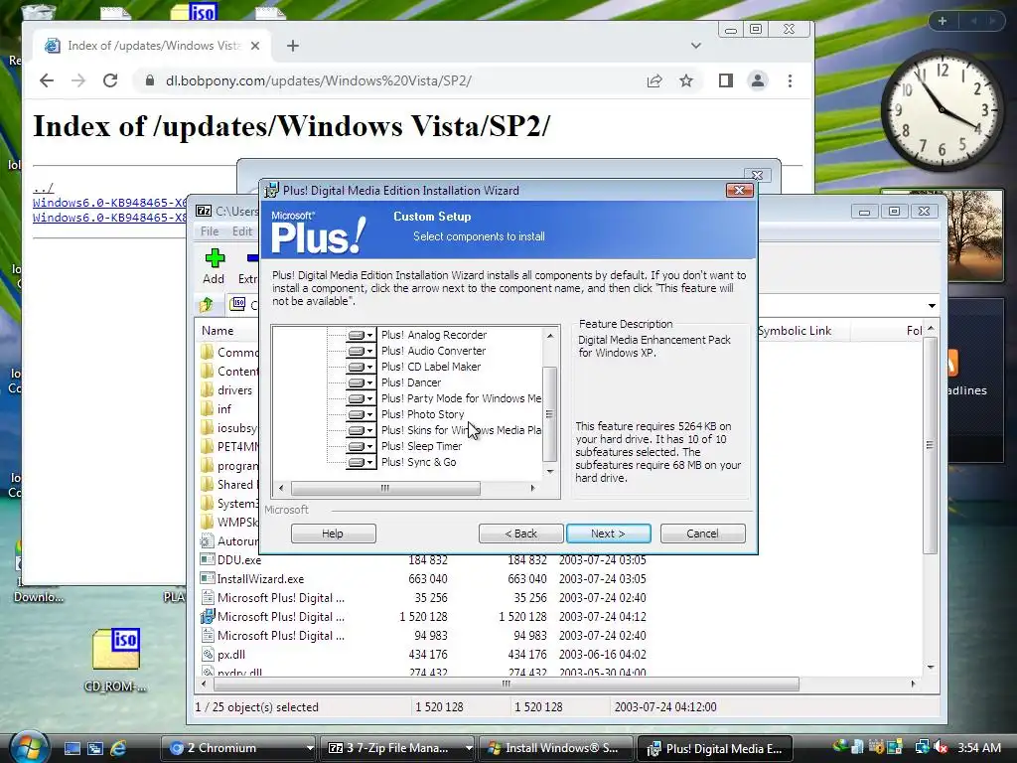Click the component list scroll-right arrow

[x=533, y=488]
